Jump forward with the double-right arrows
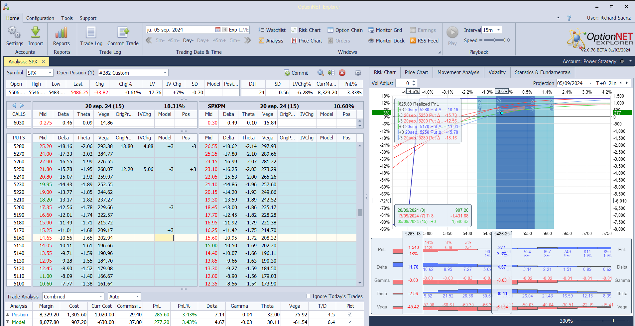 tap(247, 40)
